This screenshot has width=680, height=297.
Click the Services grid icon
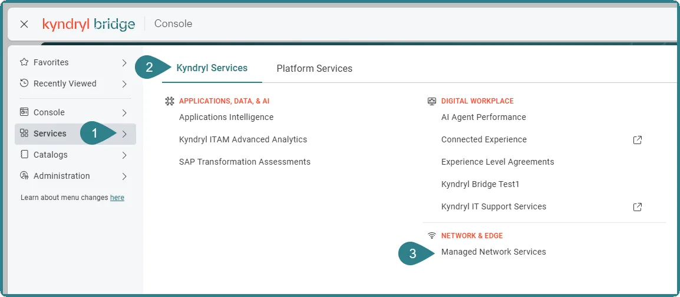click(x=24, y=134)
